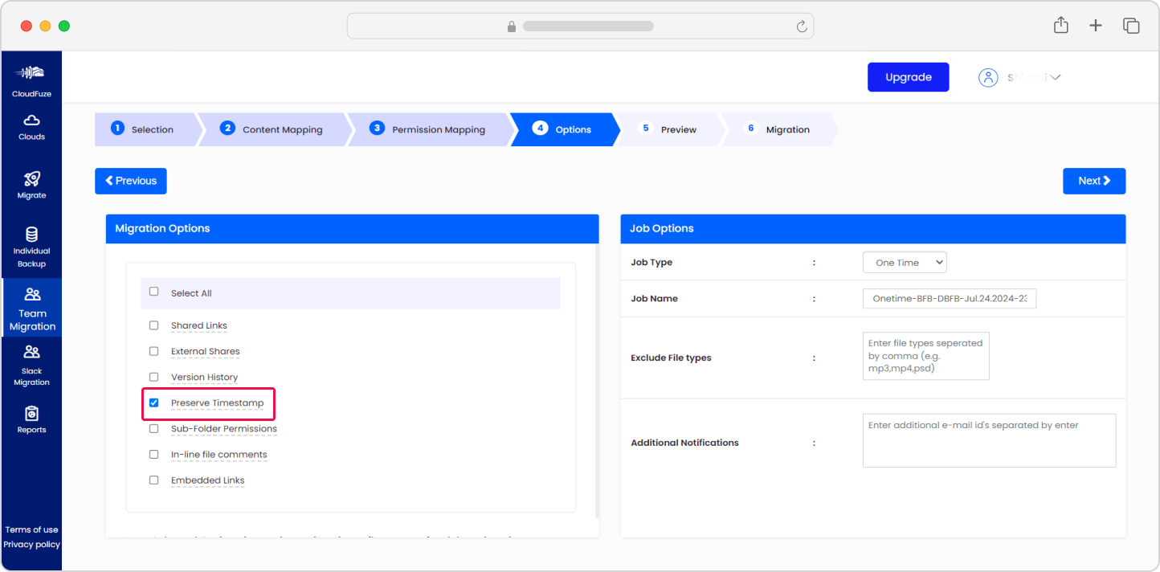Enable the Shared Links checkbox
Image resolution: width=1160 pixels, height=572 pixels.
[x=154, y=325]
